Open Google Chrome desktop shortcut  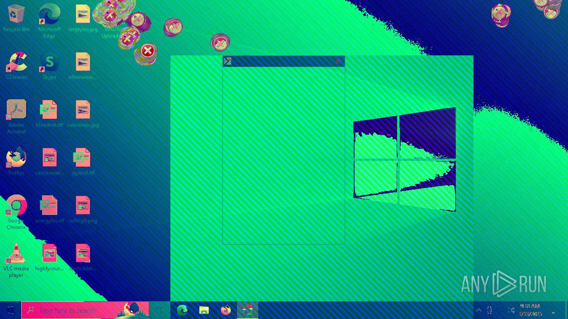point(16,213)
